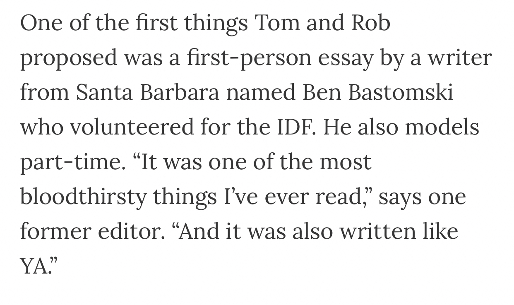The height and width of the screenshot is (305, 514).
Task: Click the word "volunteered"
Action: (x=132, y=127)
